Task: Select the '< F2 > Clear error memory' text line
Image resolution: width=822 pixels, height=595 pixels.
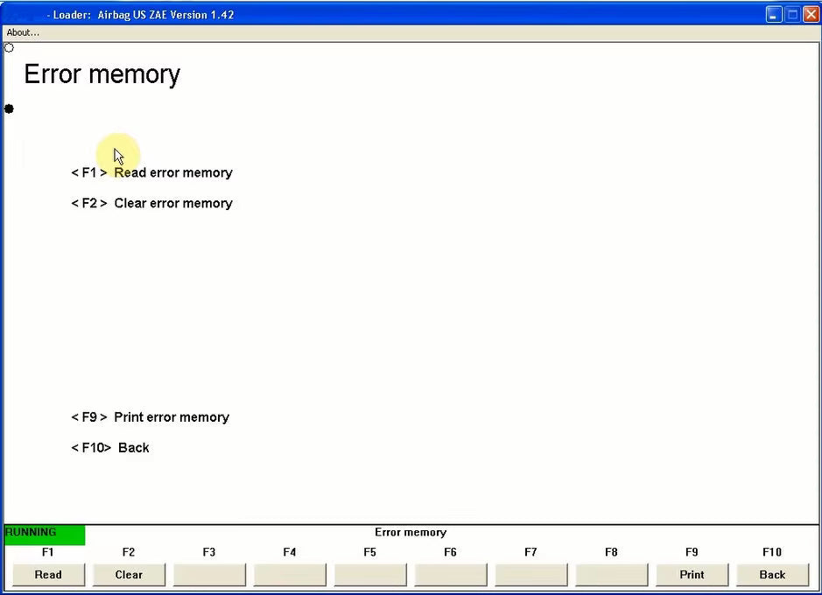Action: coord(151,203)
